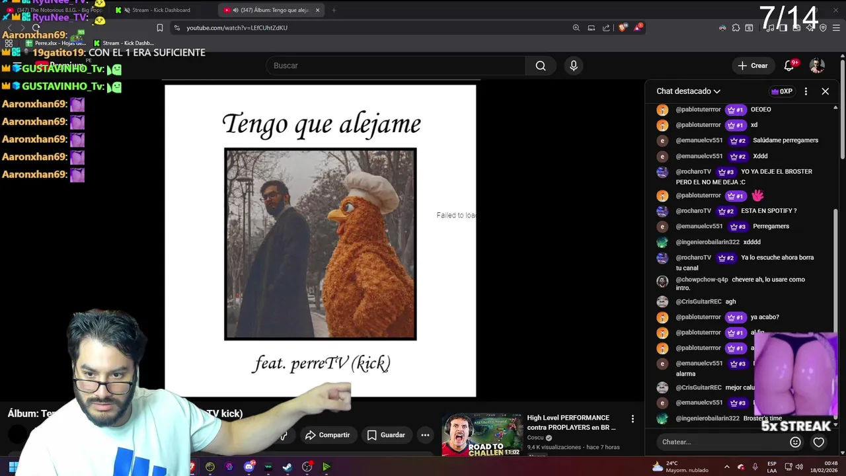Open a new browser tab
The width and height of the screenshot is (846, 476).
(x=334, y=10)
